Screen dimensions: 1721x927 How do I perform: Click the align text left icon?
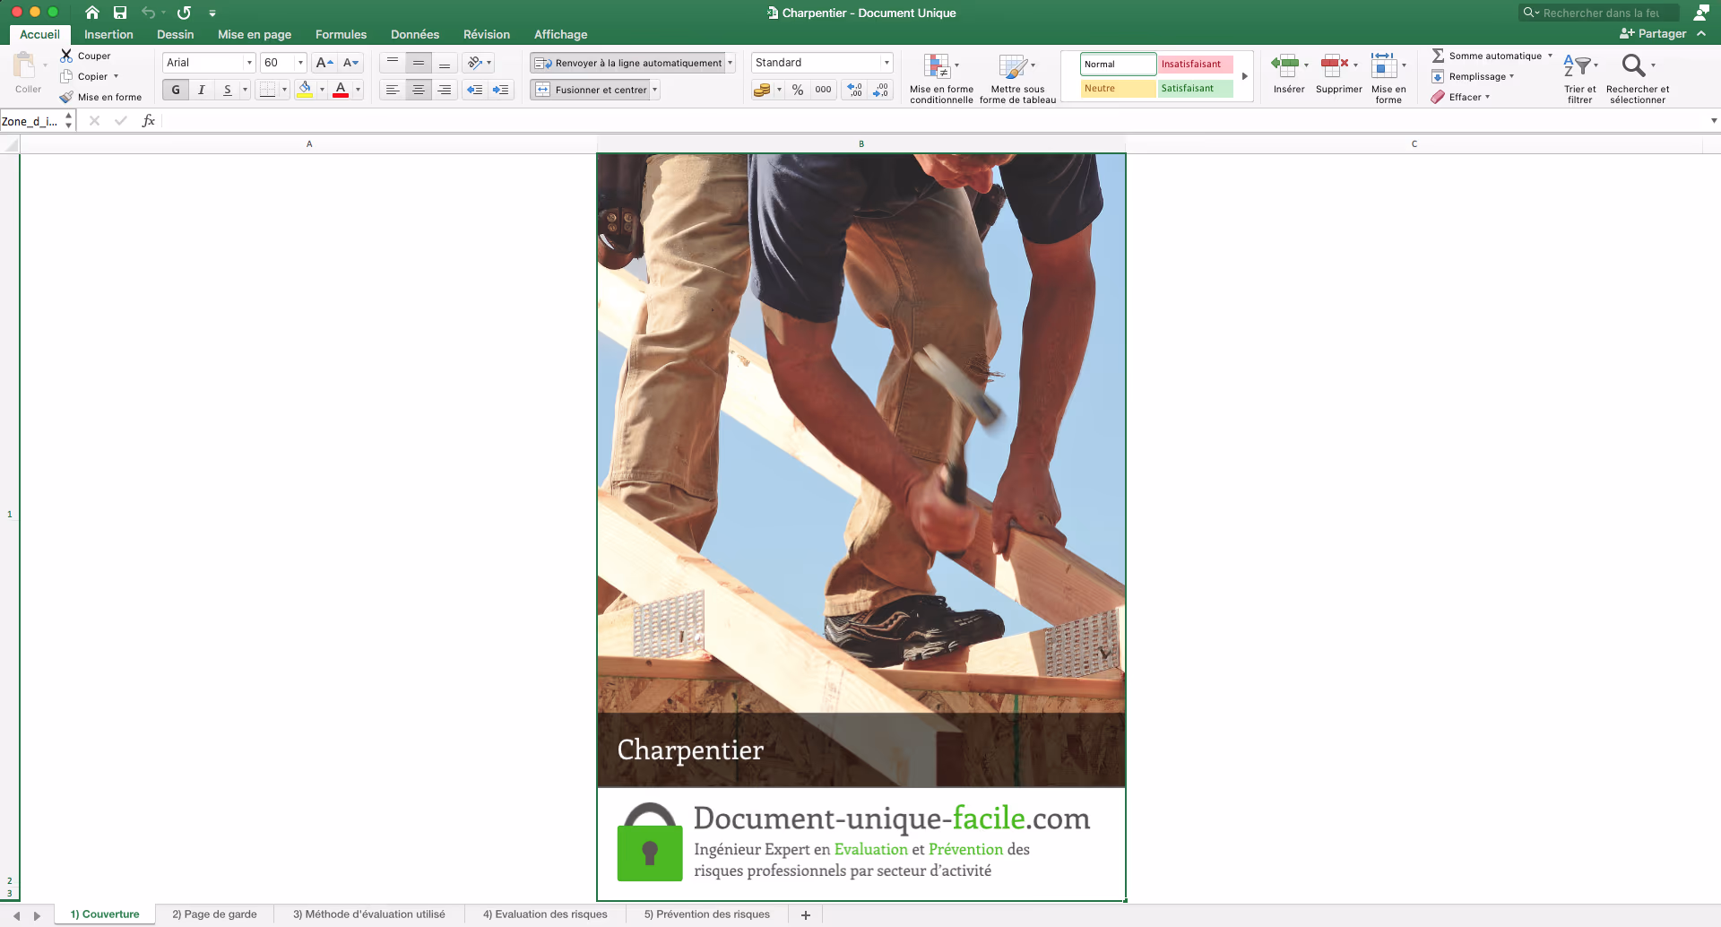coord(393,90)
